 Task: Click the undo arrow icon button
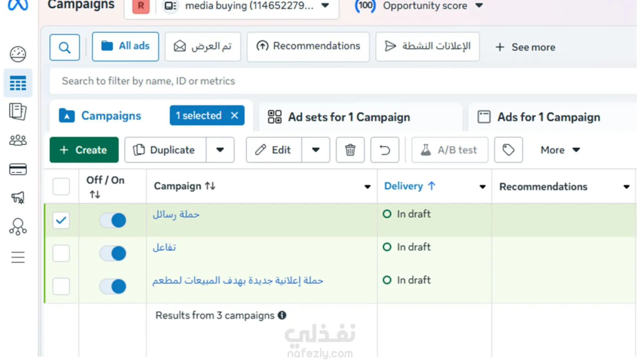[385, 150]
